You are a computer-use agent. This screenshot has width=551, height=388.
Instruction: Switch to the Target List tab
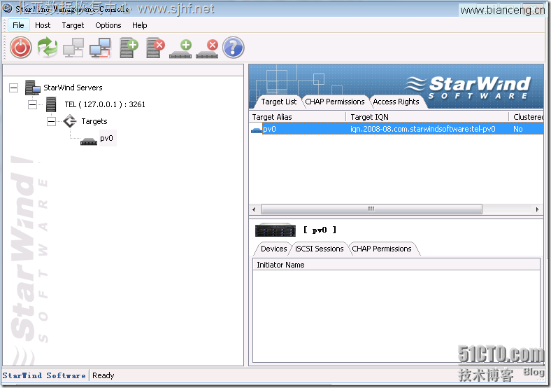tap(279, 102)
